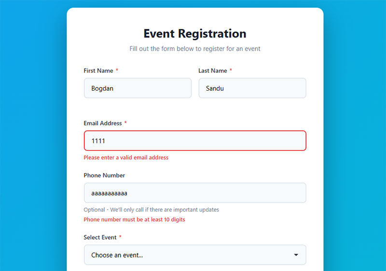This screenshot has width=386, height=271.
Task: Click the Event Registration heading
Action: coord(195,34)
